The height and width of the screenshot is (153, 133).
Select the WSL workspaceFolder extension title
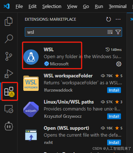pos(68,76)
